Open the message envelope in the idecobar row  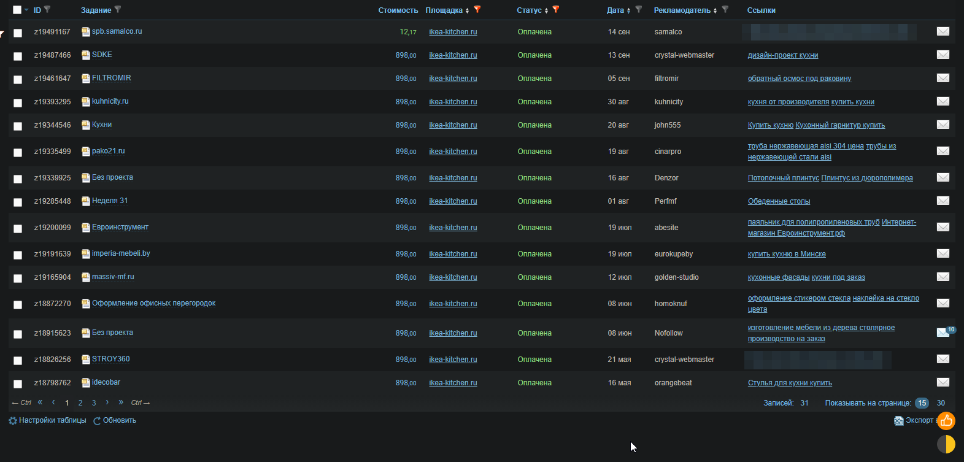click(943, 382)
